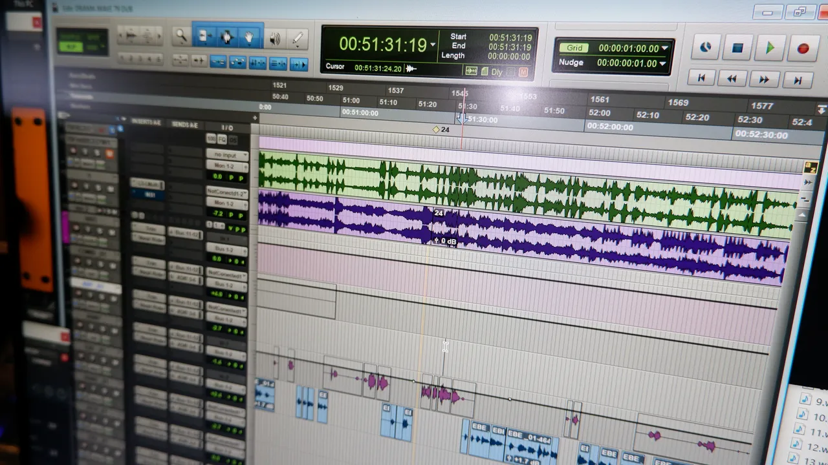828x465 pixels.
Task: Toggle the Dly delay compensation indicator
Action: [x=497, y=72]
